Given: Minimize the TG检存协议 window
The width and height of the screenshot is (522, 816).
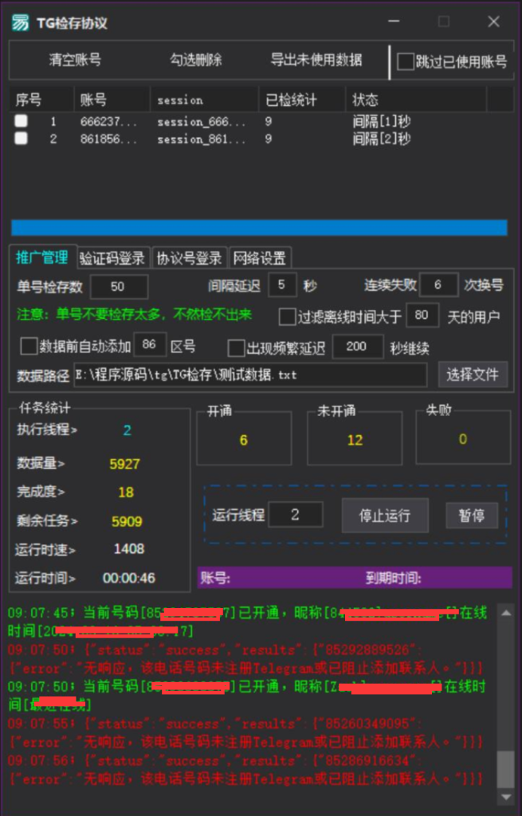Looking at the screenshot, I should tap(394, 22).
